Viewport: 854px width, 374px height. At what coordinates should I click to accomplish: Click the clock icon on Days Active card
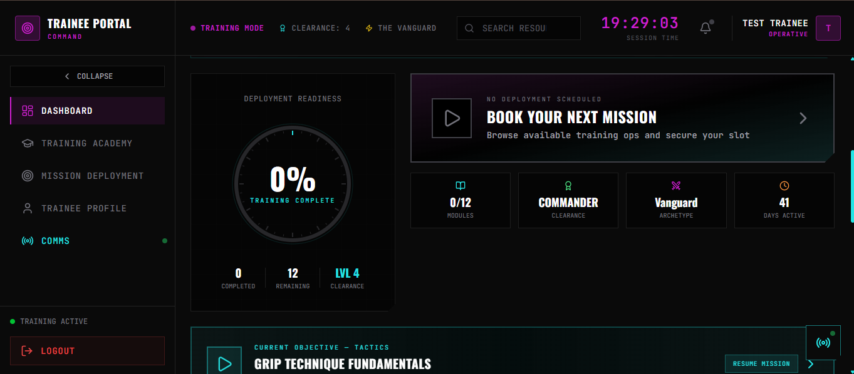[784, 186]
